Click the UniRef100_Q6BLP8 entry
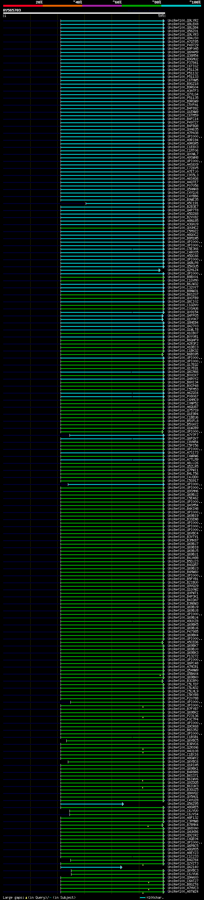Screen dimensions: 204x900 click(183, 263)
